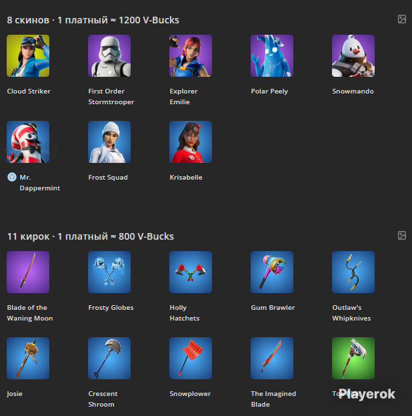Click the Josie name text
The image size is (412, 416).
(x=15, y=394)
